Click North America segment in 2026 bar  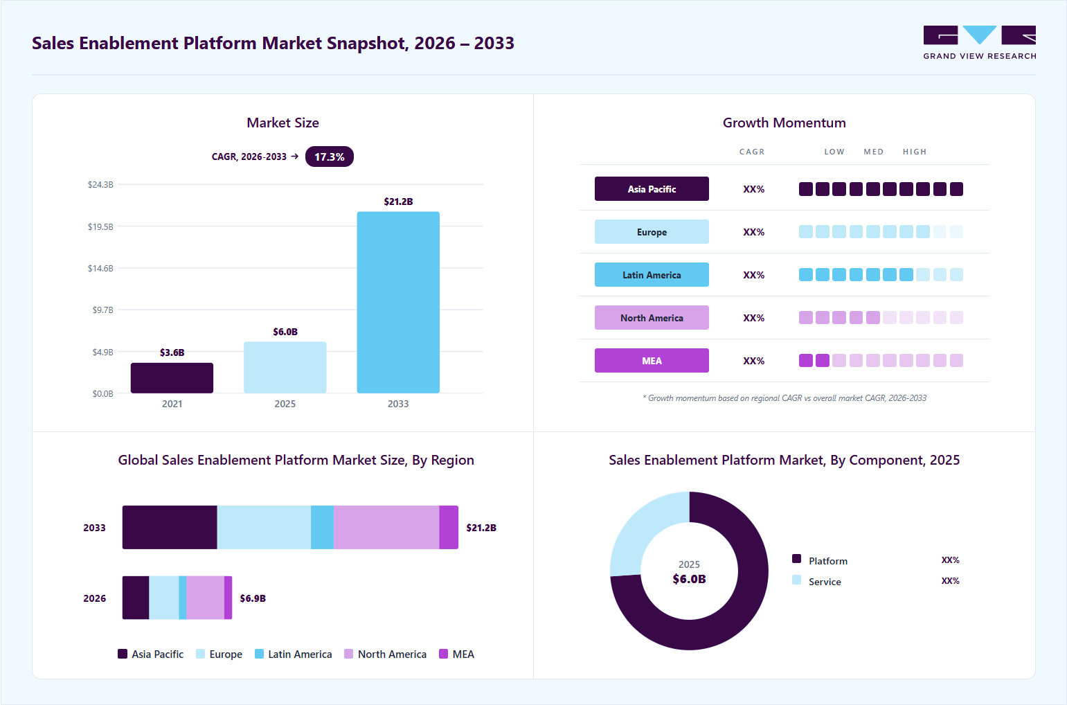[x=205, y=598]
